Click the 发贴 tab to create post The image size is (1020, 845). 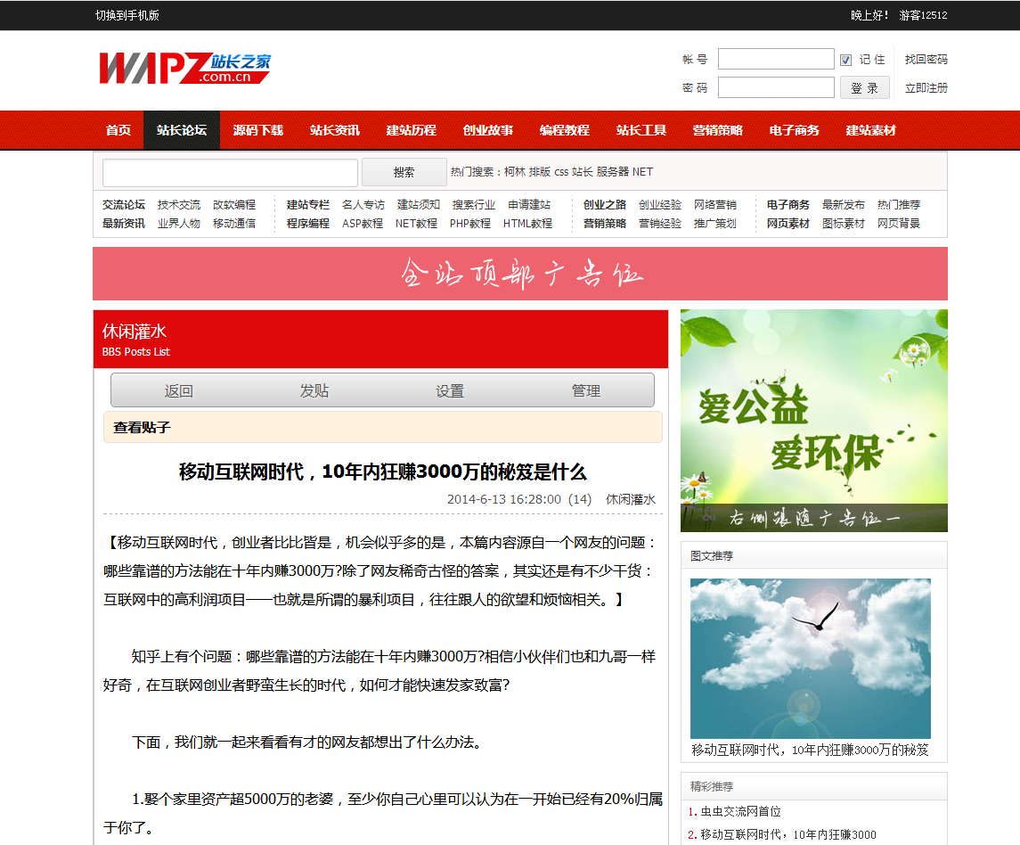point(314,390)
